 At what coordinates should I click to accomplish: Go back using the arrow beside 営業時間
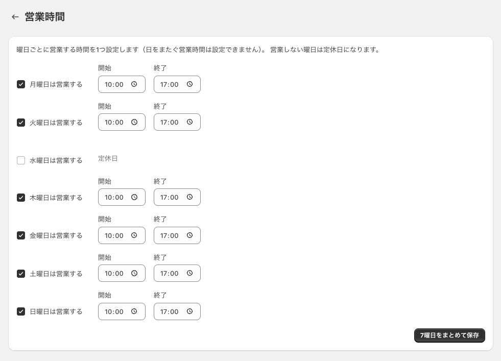coord(15,17)
